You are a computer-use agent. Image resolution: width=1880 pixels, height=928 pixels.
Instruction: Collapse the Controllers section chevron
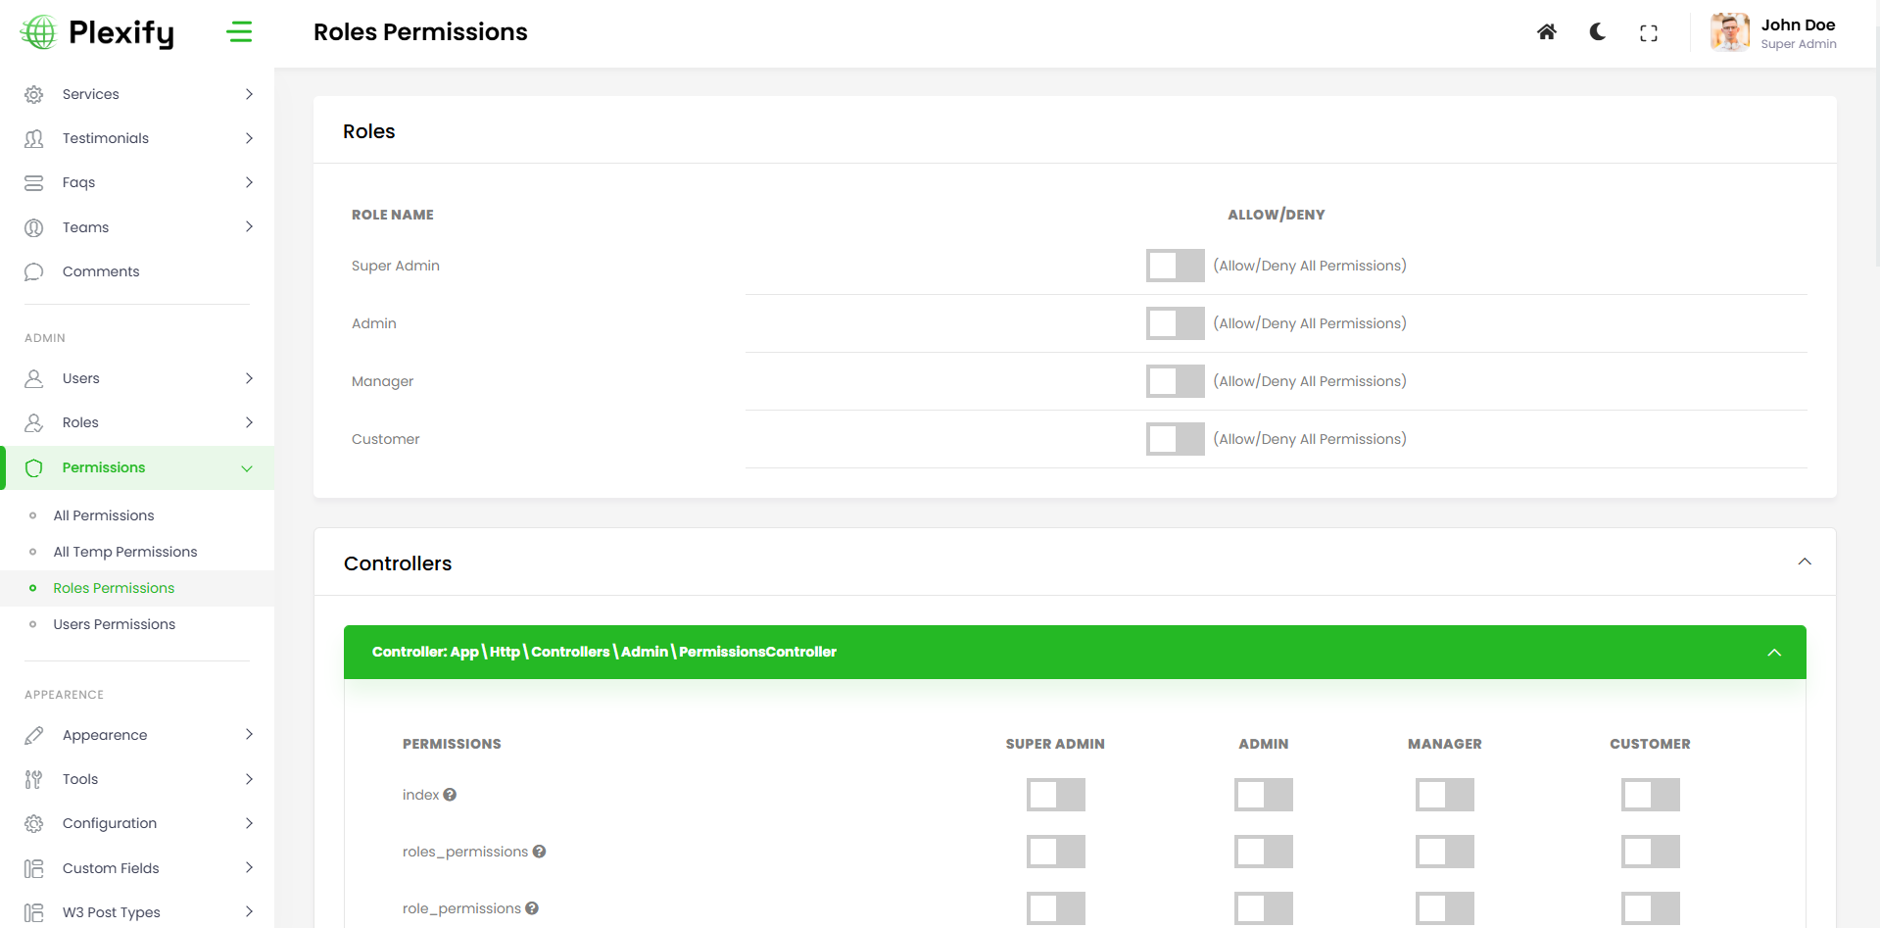[1804, 562]
